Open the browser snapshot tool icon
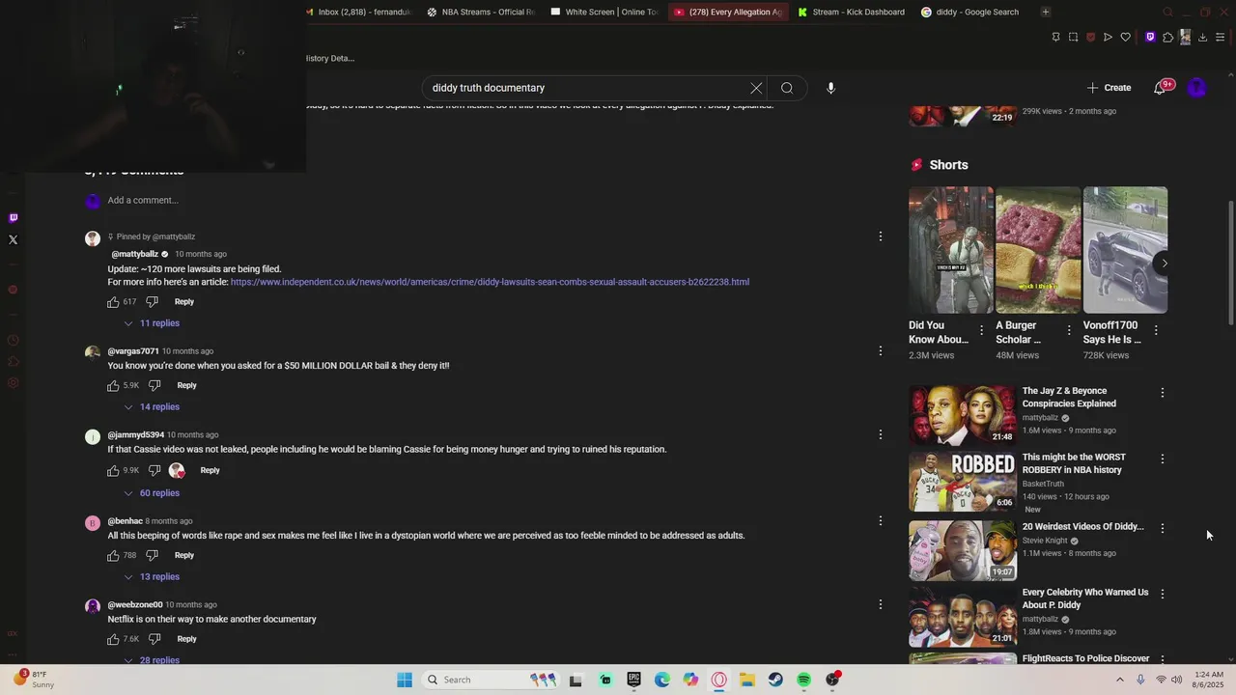This screenshot has height=695, width=1236. pos(1073,38)
